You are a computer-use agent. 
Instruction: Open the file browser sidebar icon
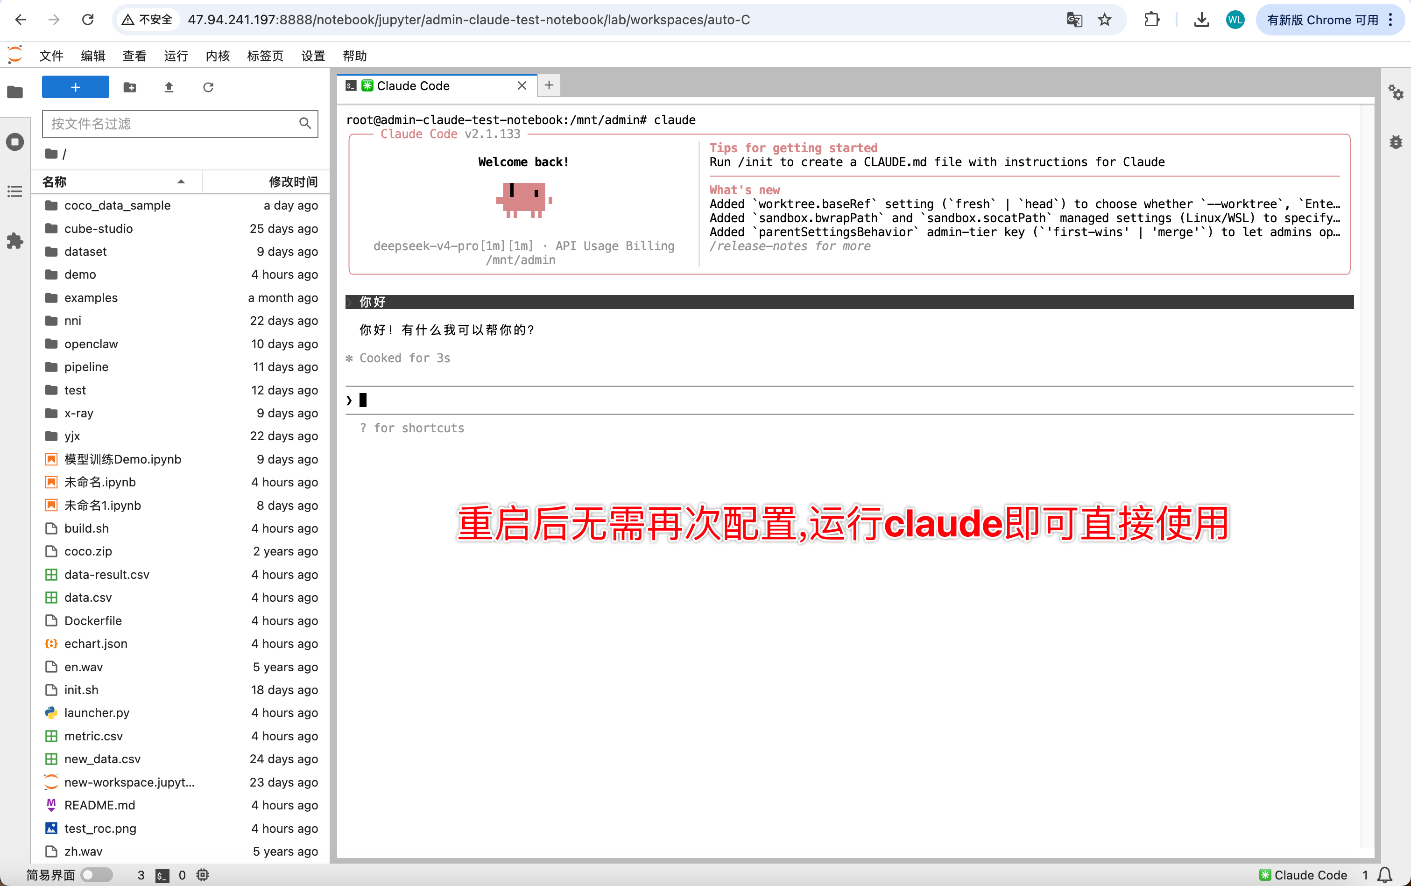click(15, 92)
